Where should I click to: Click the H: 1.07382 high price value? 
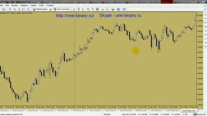point(154,114)
